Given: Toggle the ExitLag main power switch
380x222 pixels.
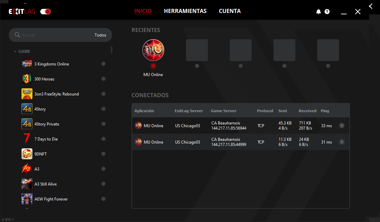Looking at the screenshot, I should [45, 12].
